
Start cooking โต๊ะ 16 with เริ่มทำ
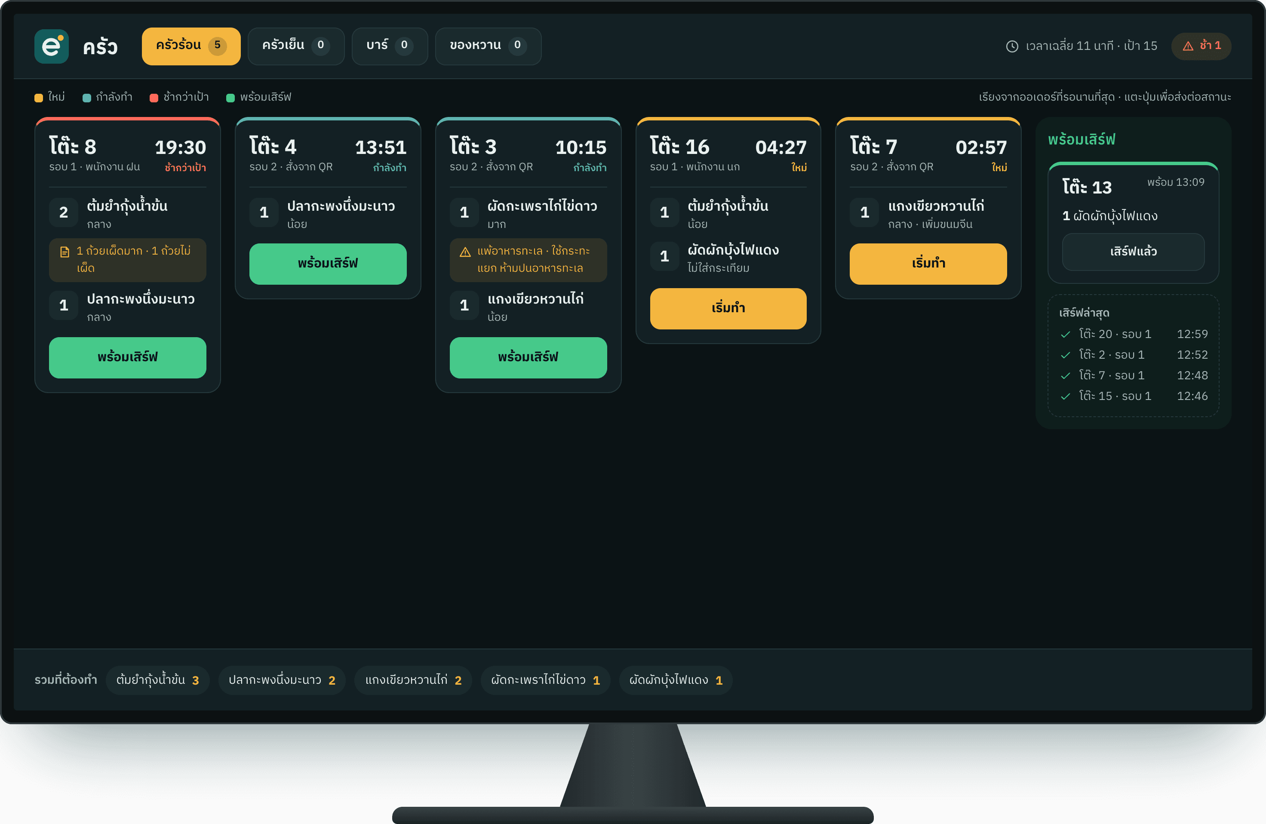click(728, 308)
